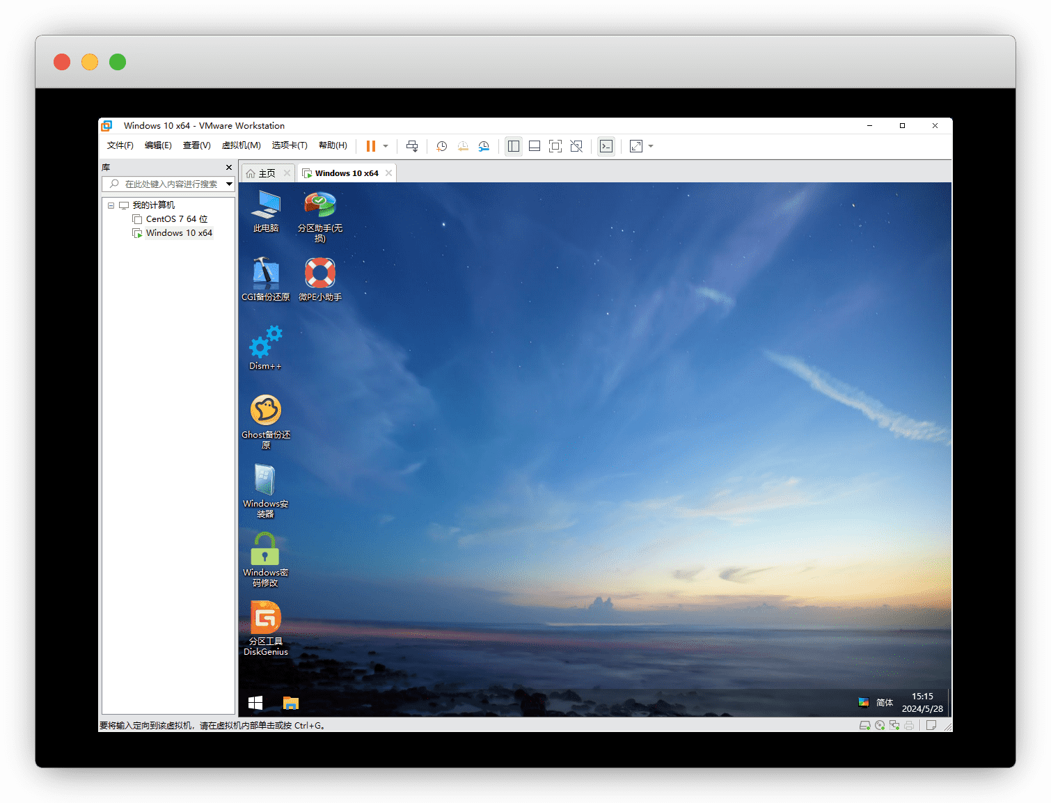This screenshot has height=803, width=1051.
Task: Toggle the Unity mode toolbar button
Action: [x=576, y=146]
